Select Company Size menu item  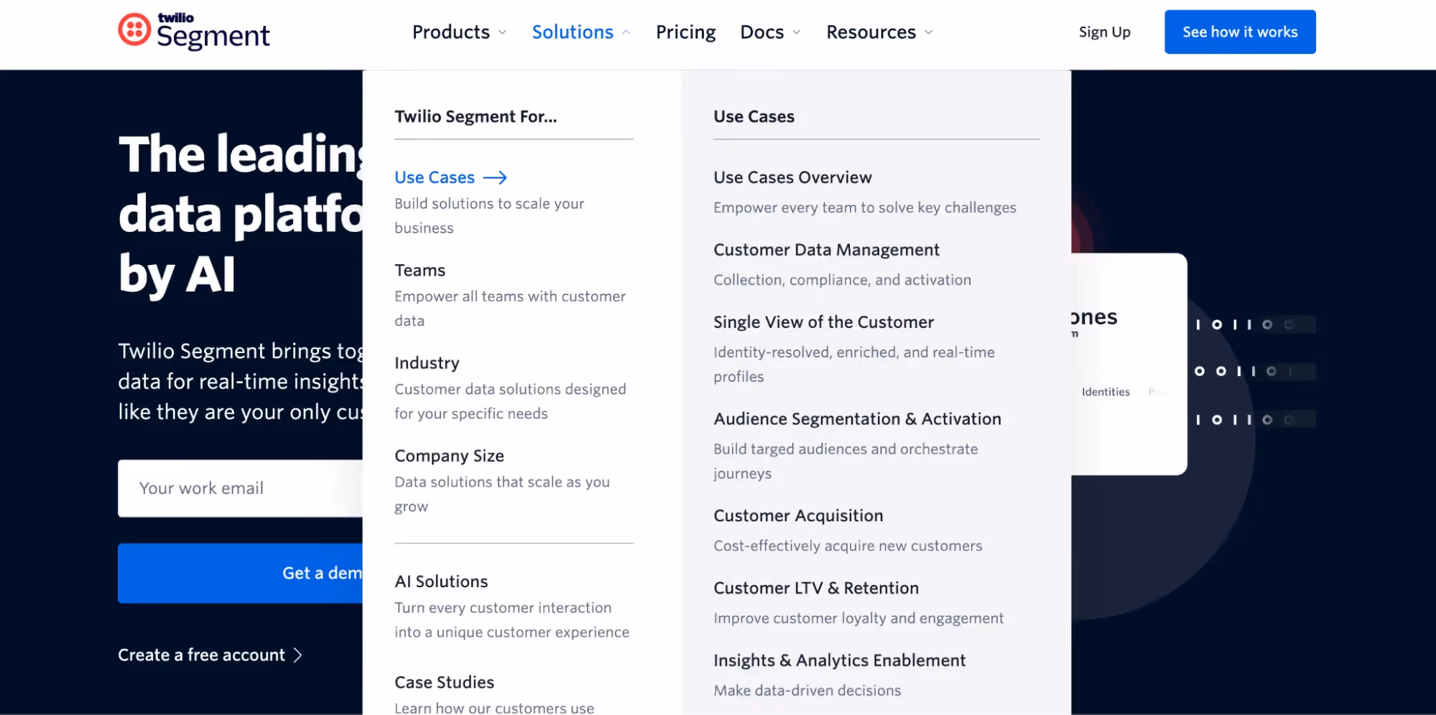[449, 456]
